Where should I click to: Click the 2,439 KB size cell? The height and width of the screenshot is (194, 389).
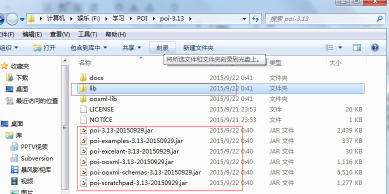349,130
